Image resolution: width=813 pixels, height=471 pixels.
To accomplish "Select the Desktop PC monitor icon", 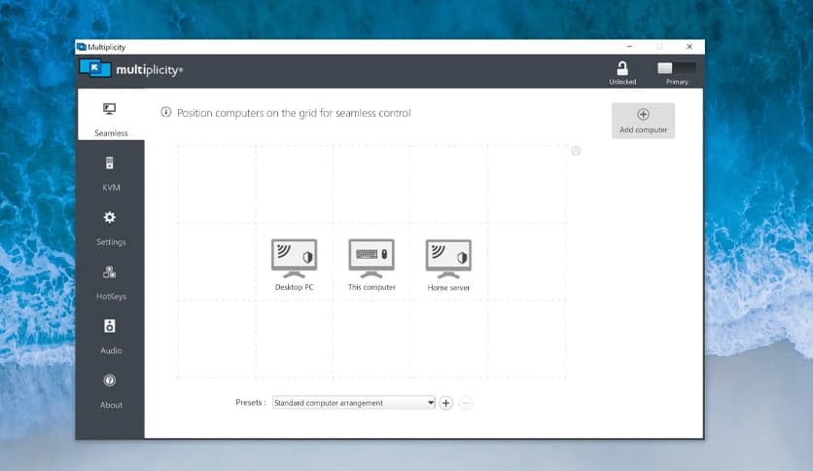I will click(x=294, y=258).
